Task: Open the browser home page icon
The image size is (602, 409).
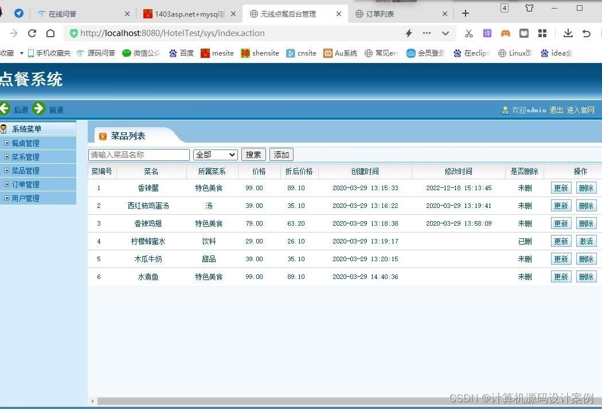Action: pos(50,33)
